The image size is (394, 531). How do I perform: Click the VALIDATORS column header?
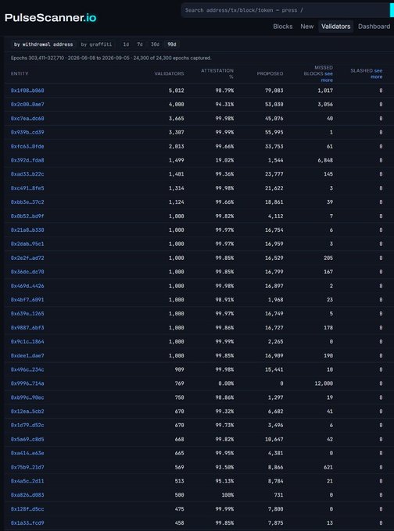click(169, 74)
